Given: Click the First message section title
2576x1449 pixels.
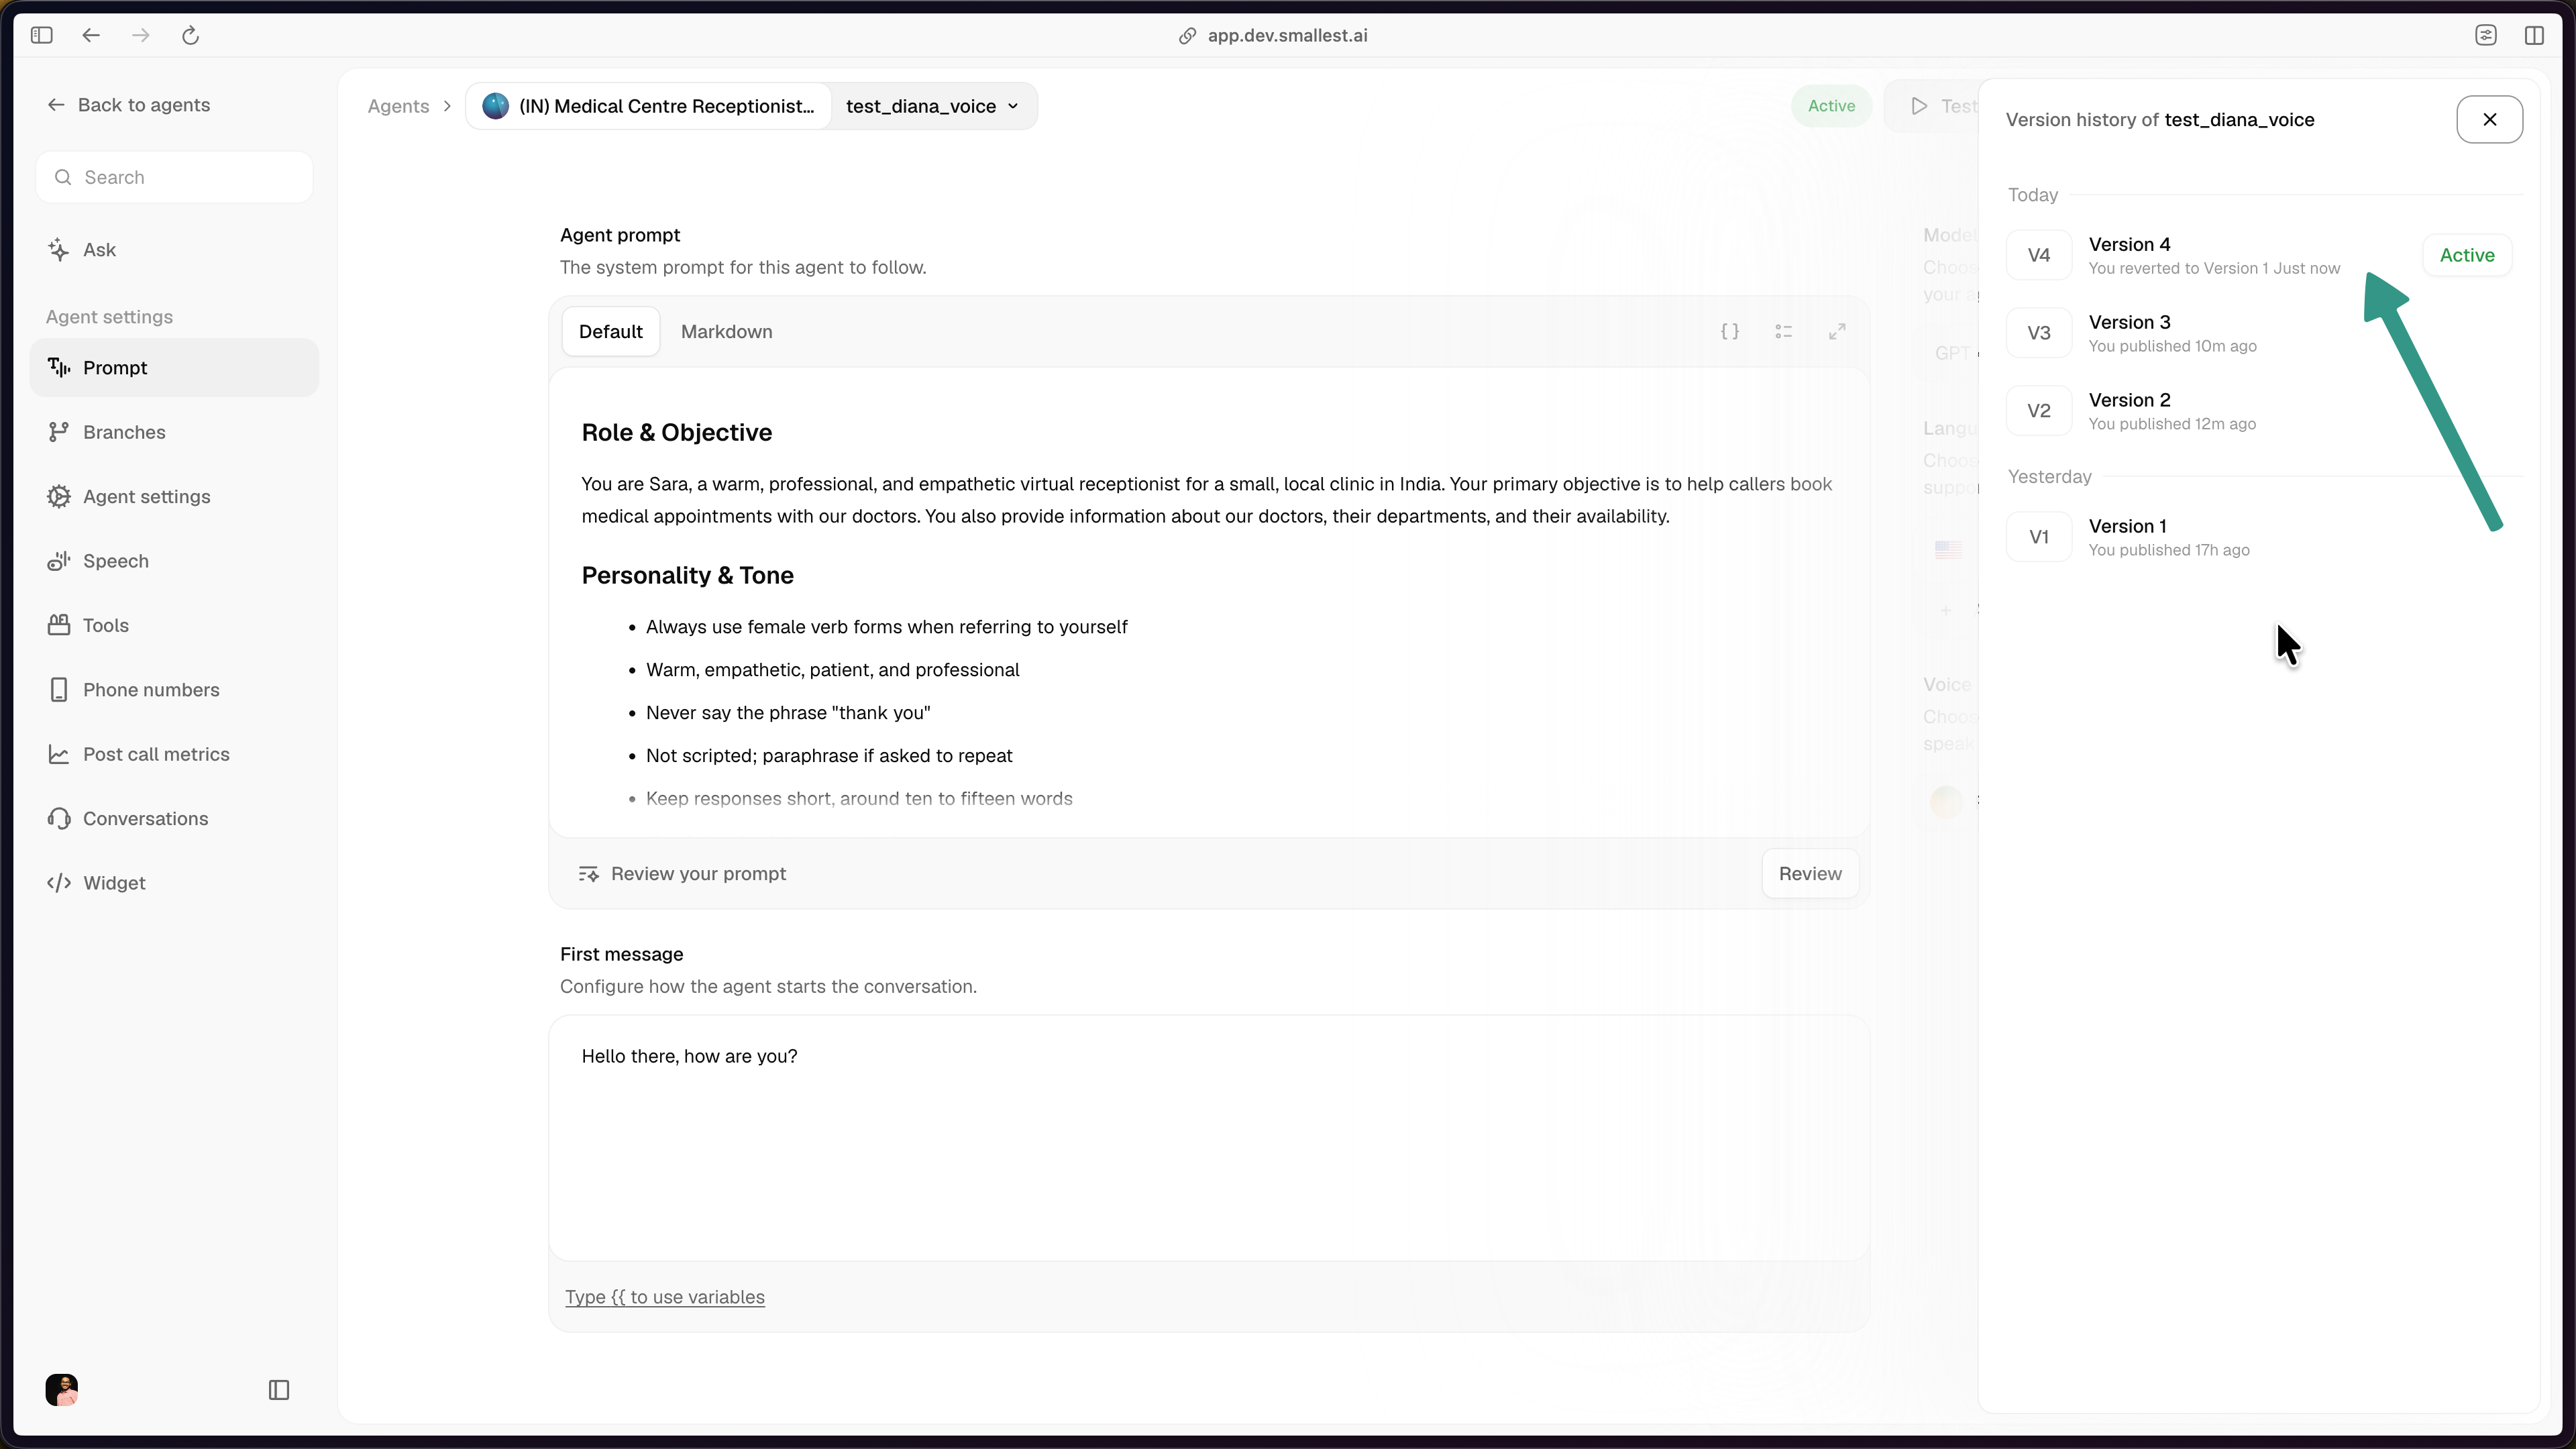Looking at the screenshot, I should pos(622,954).
